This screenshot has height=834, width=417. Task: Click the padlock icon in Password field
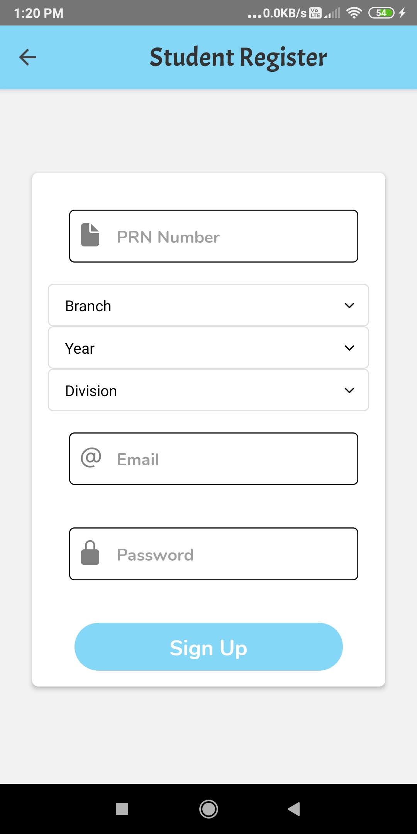click(90, 554)
